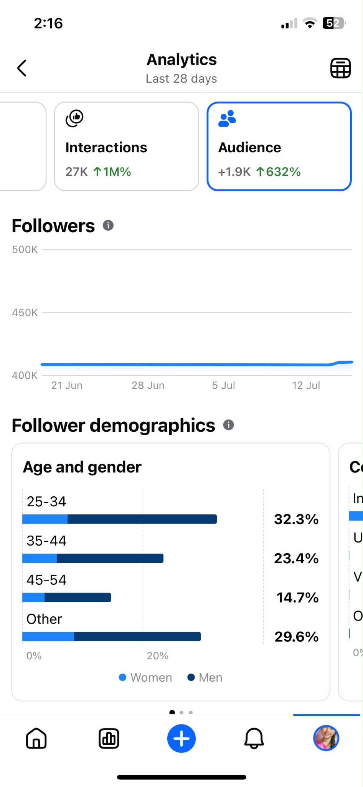Select the Interactions metric card

[x=127, y=146]
